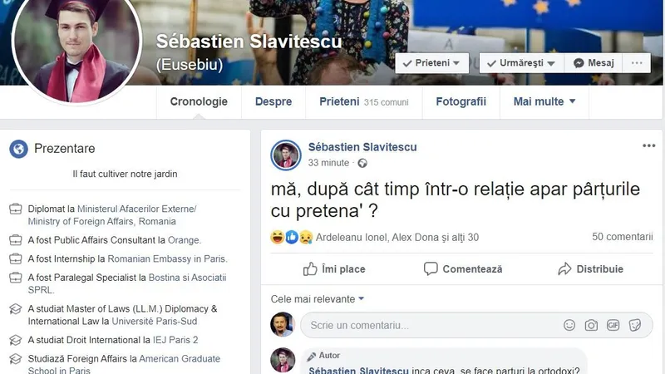Toggle the Urmărești follow button

[522, 63]
